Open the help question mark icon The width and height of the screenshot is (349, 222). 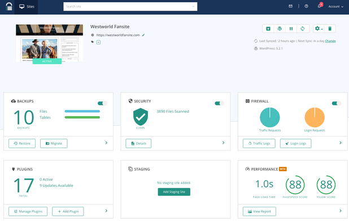point(307,6)
